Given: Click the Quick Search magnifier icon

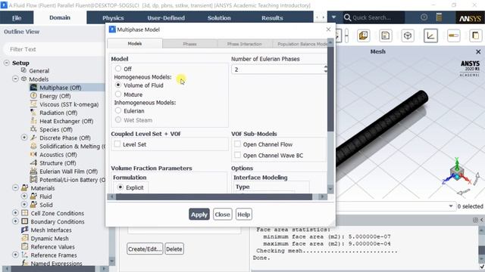Looking at the screenshot, I should click(x=347, y=17).
